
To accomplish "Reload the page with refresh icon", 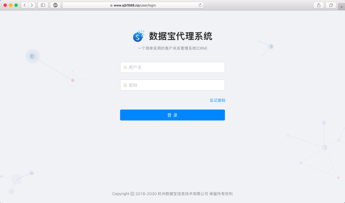I will point(200,5).
